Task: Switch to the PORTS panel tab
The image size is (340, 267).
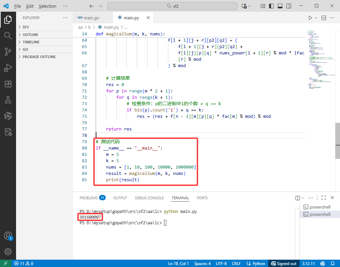Action: [x=202, y=198]
